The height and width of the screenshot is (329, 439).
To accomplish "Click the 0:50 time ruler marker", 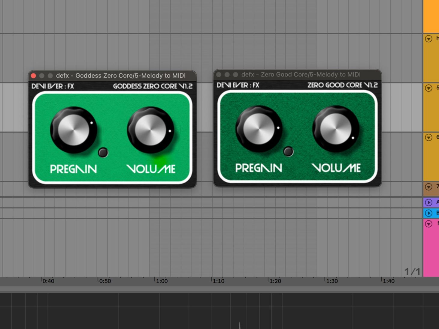I will (x=105, y=281).
